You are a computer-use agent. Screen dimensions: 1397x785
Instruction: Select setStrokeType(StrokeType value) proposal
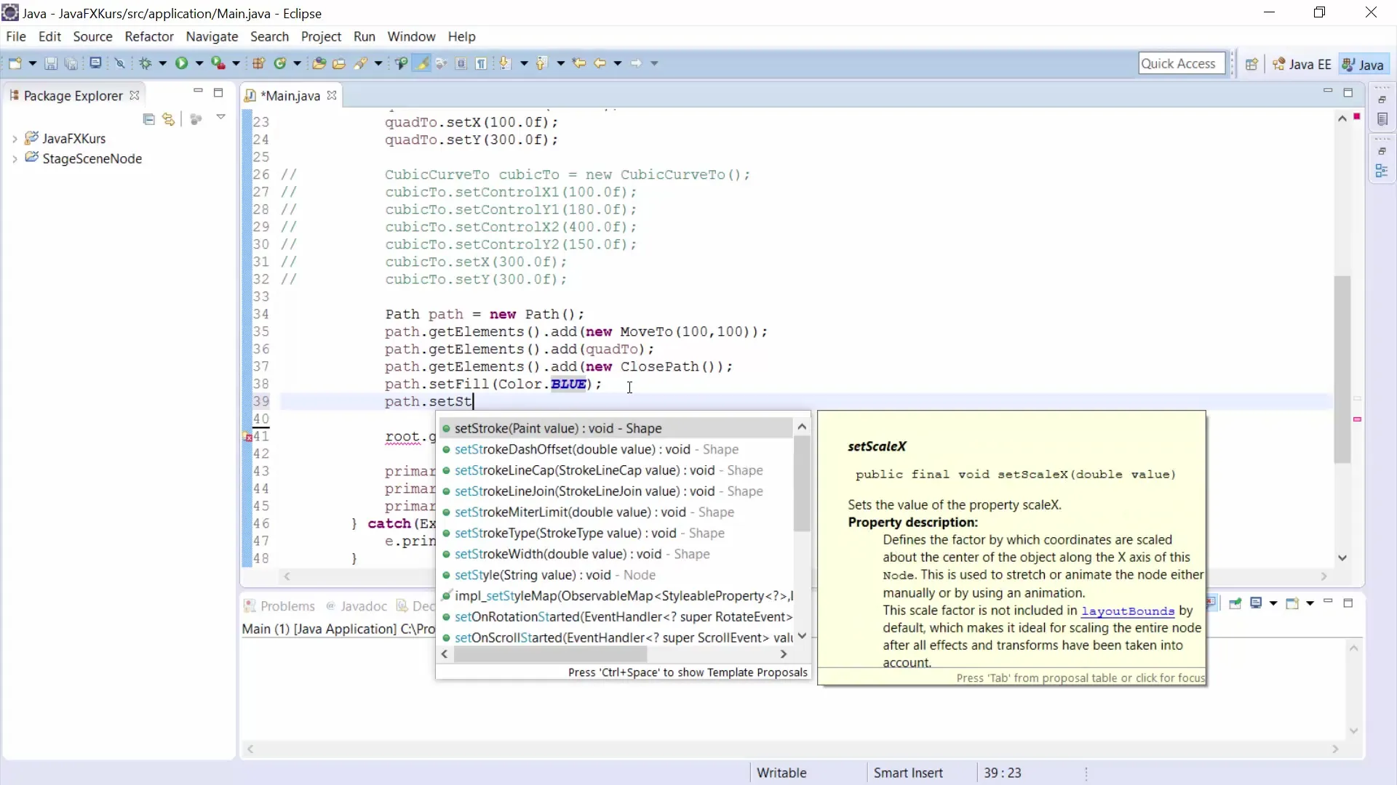coord(616,534)
